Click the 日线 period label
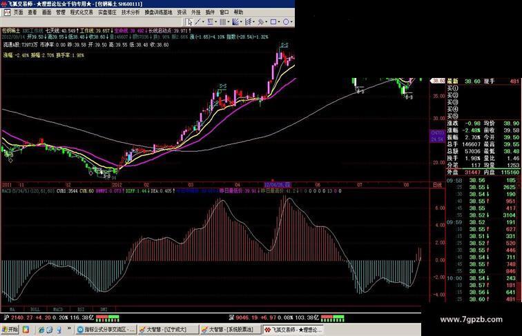This screenshot has height=336, width=522. (x=437, y=185)
